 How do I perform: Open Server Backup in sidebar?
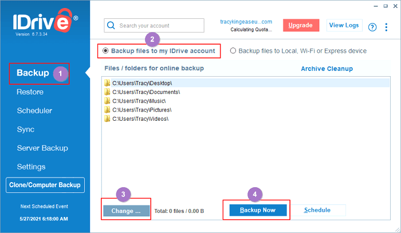tap(44, 148)
